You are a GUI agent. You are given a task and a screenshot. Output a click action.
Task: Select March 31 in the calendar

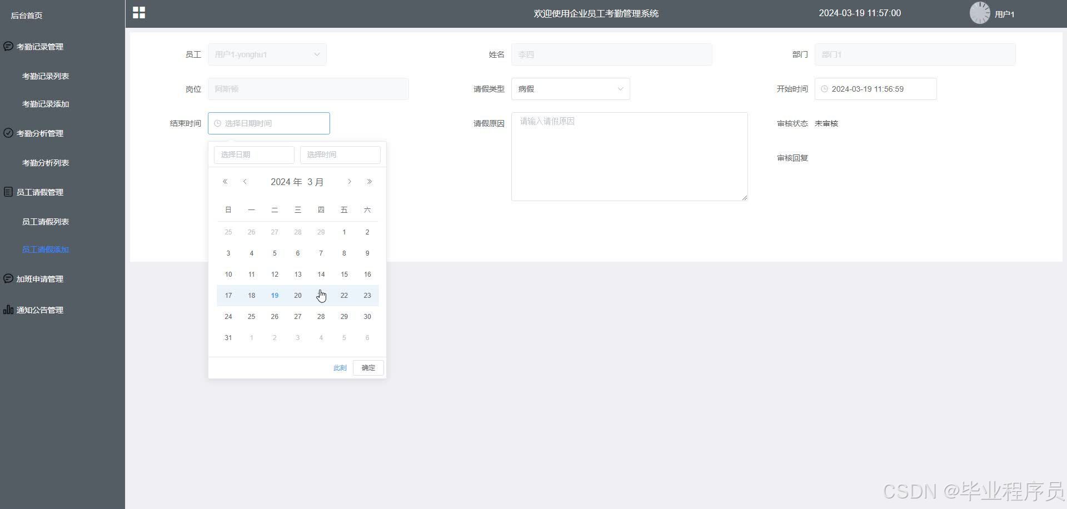(228, 338)
